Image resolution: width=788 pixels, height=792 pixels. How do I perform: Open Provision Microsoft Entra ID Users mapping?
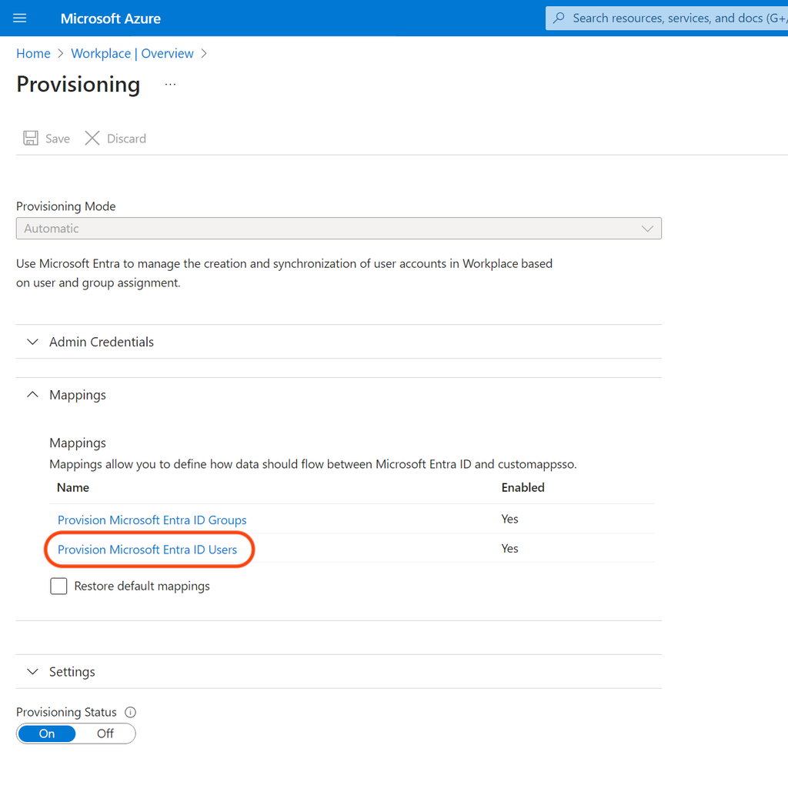click(147, 550)
